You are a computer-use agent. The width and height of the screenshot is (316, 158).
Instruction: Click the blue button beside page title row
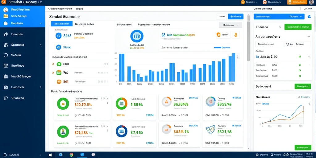pyautogui.click(x=235, y=17)
